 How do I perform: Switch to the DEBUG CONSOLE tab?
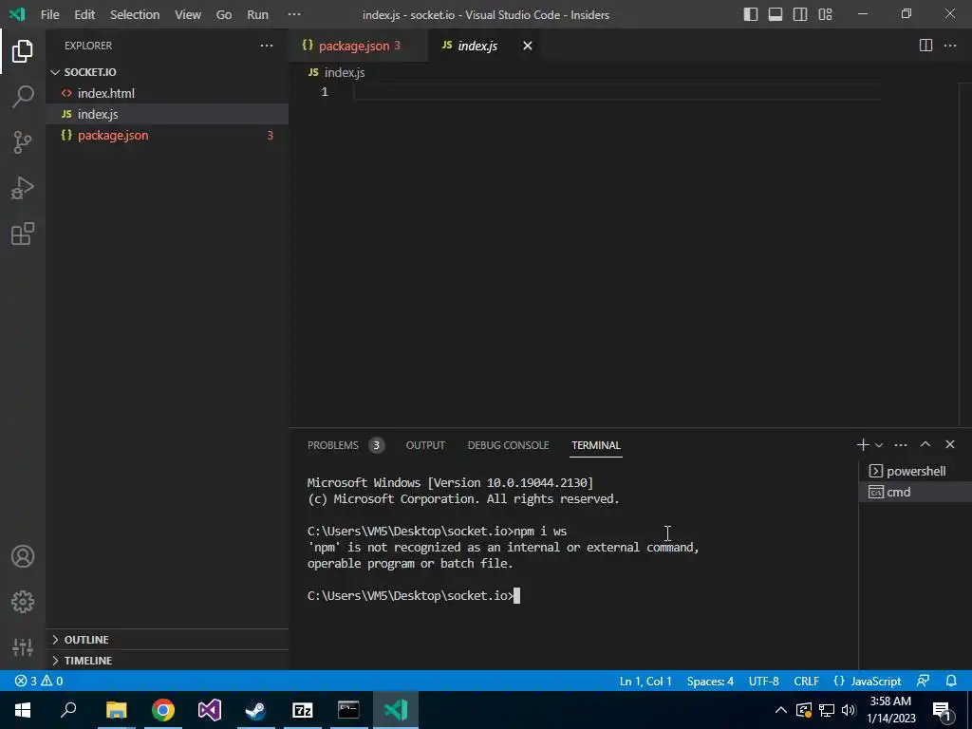click(508, 445)
